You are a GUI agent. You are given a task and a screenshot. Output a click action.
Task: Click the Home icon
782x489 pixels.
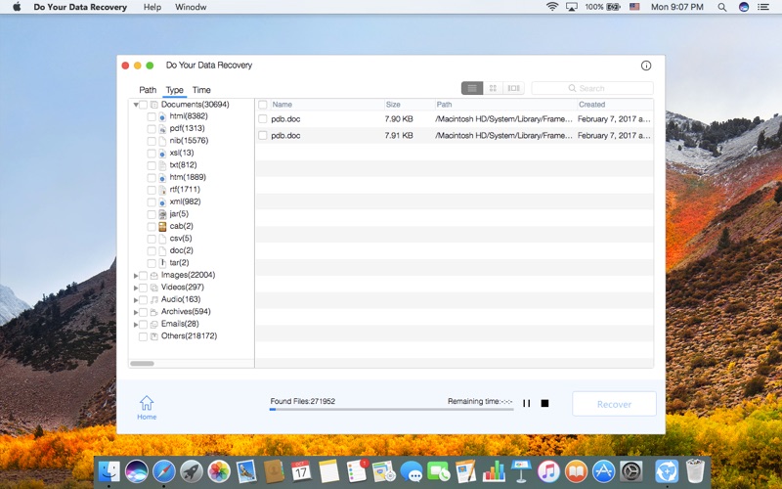click(146, 406)
